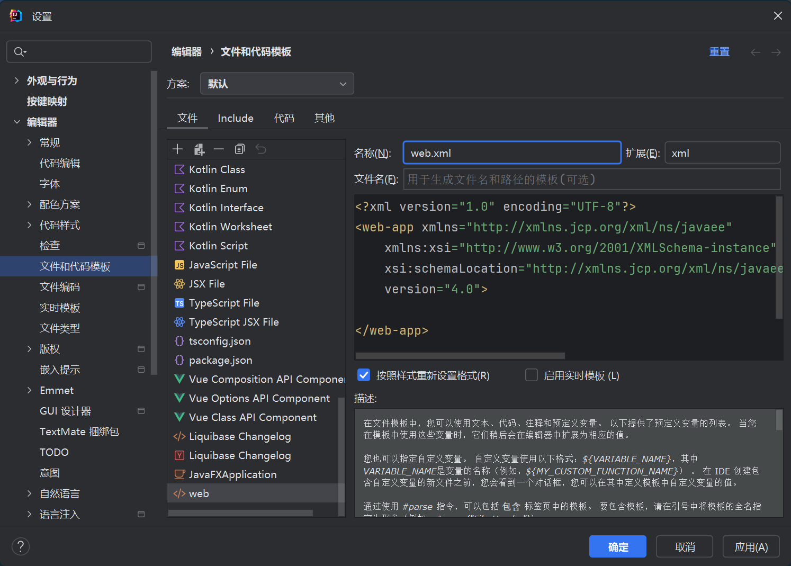Switch to the 文件 tab
Viewport: 791px width, 566px height.
(x=187, y=118)
